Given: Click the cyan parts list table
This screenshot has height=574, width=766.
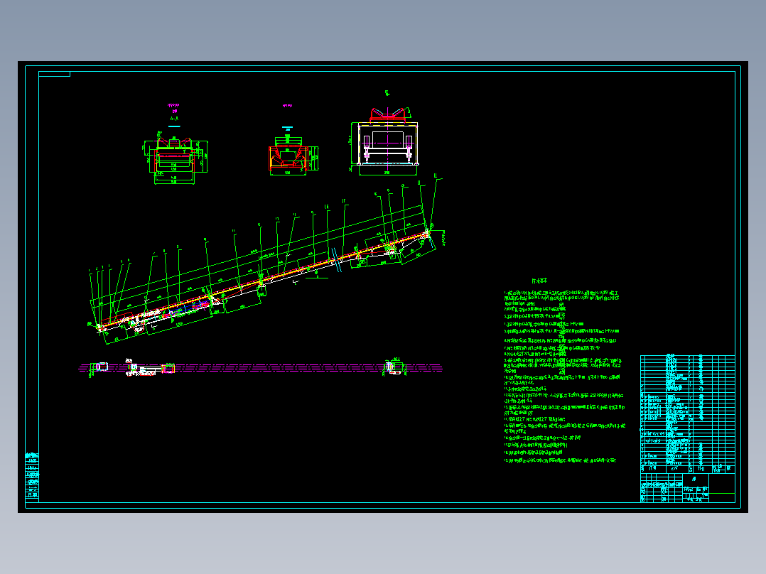Looking at the screenshot, I should coord(687,413).
